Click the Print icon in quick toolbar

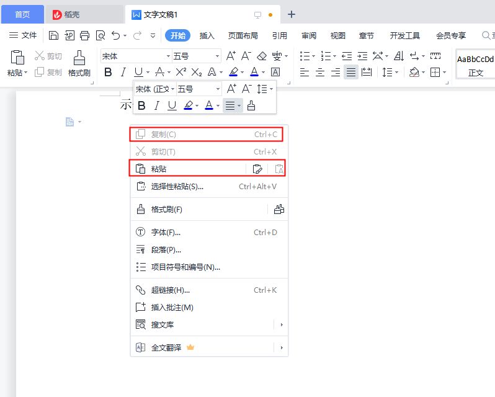[x=84, y=35]
